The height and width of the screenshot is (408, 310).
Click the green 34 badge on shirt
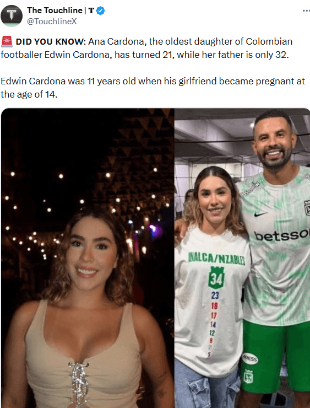(x=216, y=278)
